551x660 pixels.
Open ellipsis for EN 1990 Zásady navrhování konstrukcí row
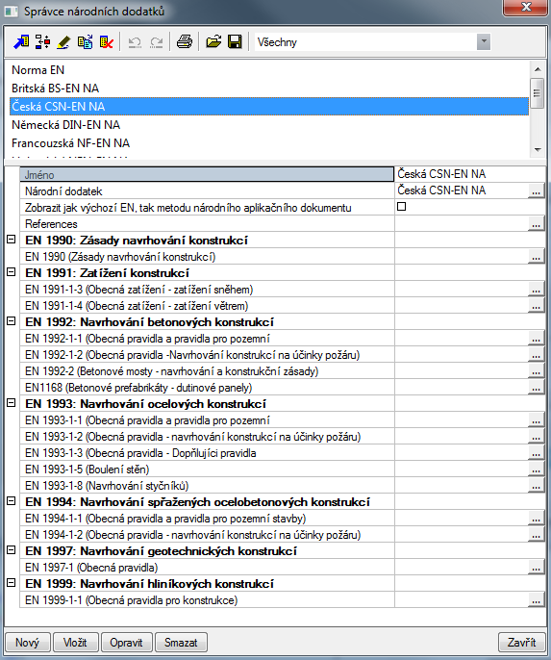536,257
